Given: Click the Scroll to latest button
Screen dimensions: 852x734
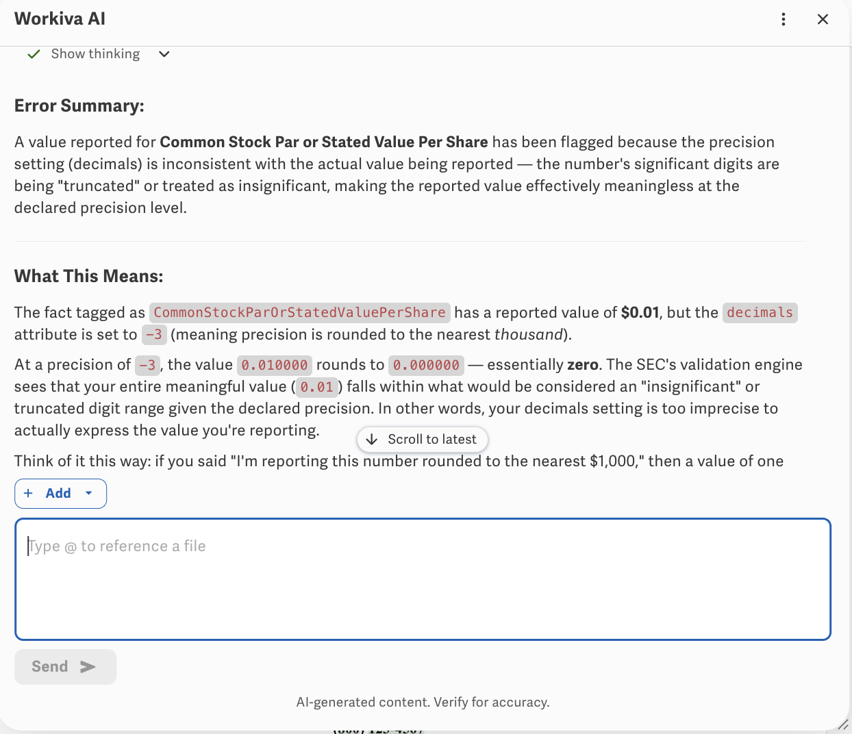Looking at the screenshot, I should (423, 440).
